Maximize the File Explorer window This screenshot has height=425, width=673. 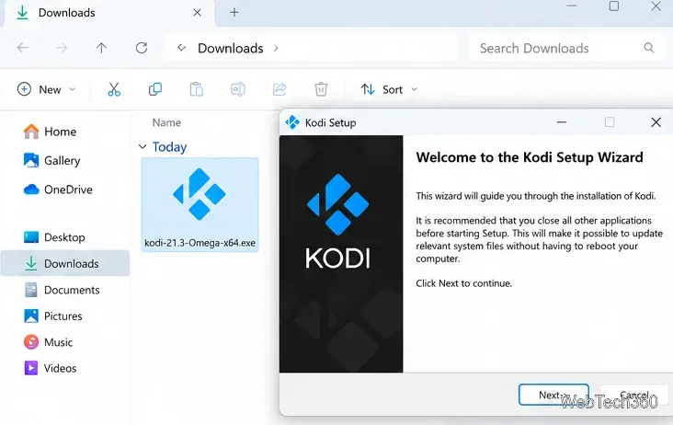[614, 6]
